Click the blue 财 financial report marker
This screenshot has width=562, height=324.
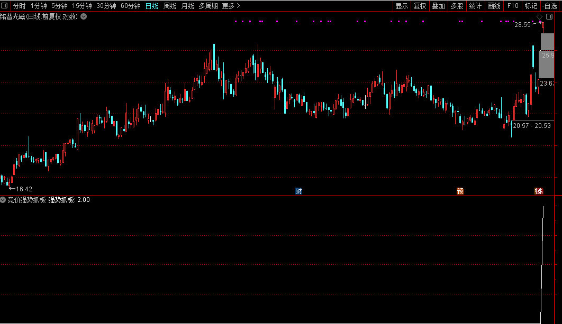(298, 191)
